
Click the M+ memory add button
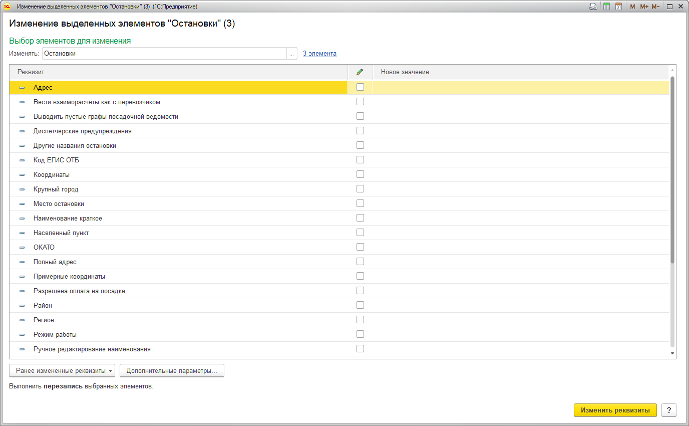644,7
